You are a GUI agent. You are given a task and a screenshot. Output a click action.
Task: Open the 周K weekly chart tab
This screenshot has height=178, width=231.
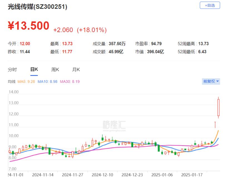click(x=55, y=70)
